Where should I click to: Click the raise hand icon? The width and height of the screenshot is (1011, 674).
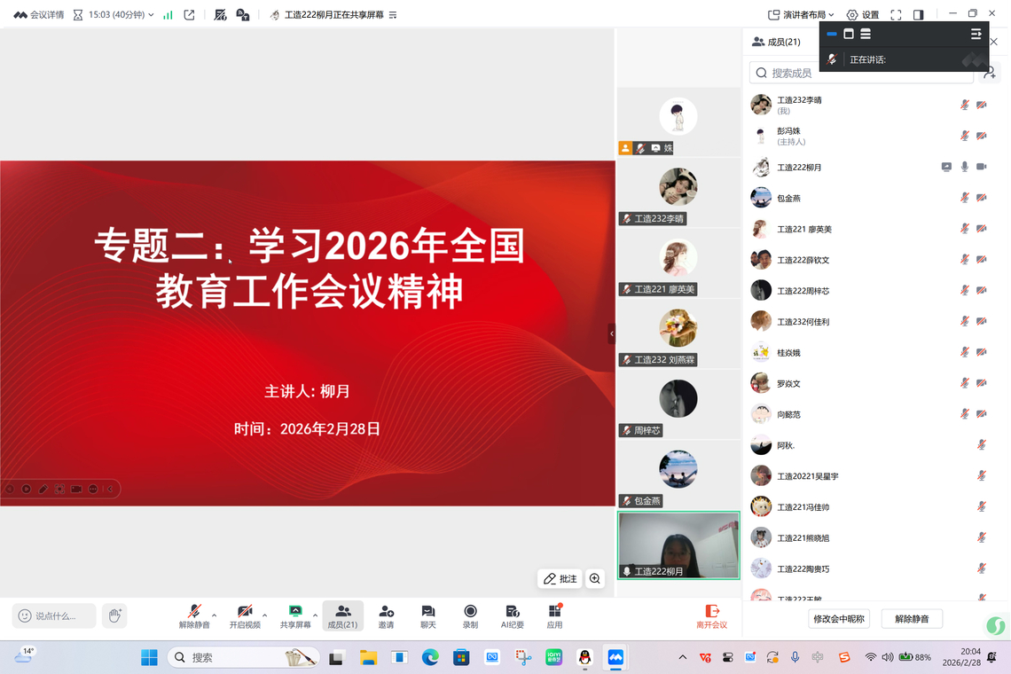point(114,615)
